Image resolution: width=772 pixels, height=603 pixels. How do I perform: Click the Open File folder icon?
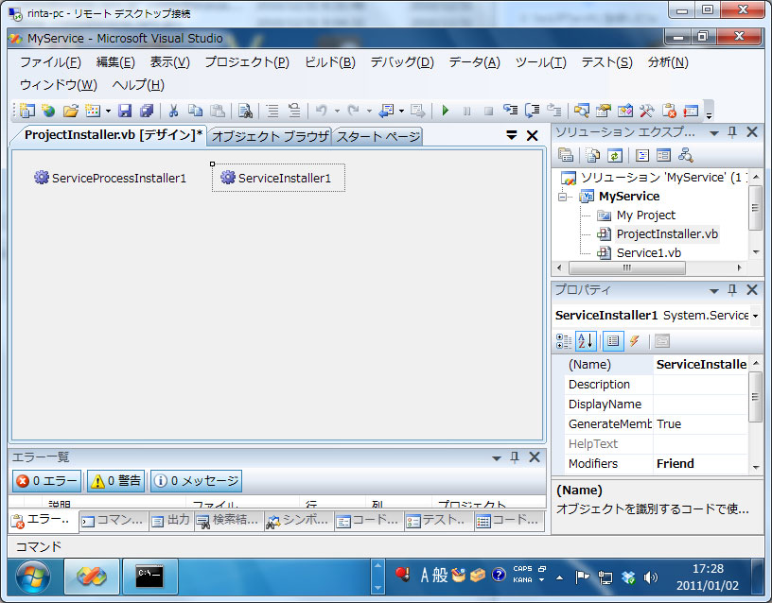[x=70, y=111]
